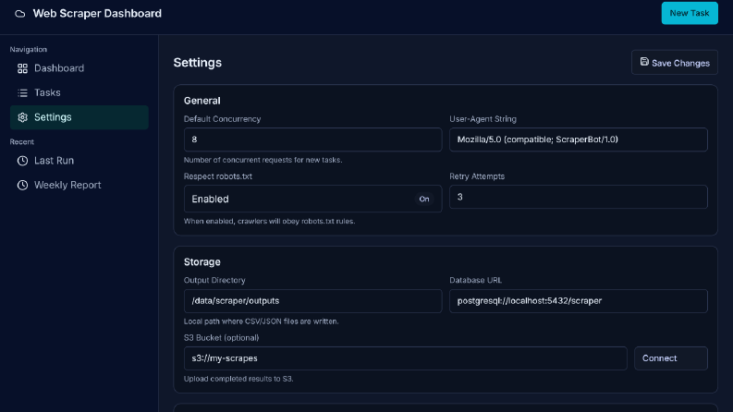Click the Database URL field
This screenshot has width=733, height=412.
point(579,301)
